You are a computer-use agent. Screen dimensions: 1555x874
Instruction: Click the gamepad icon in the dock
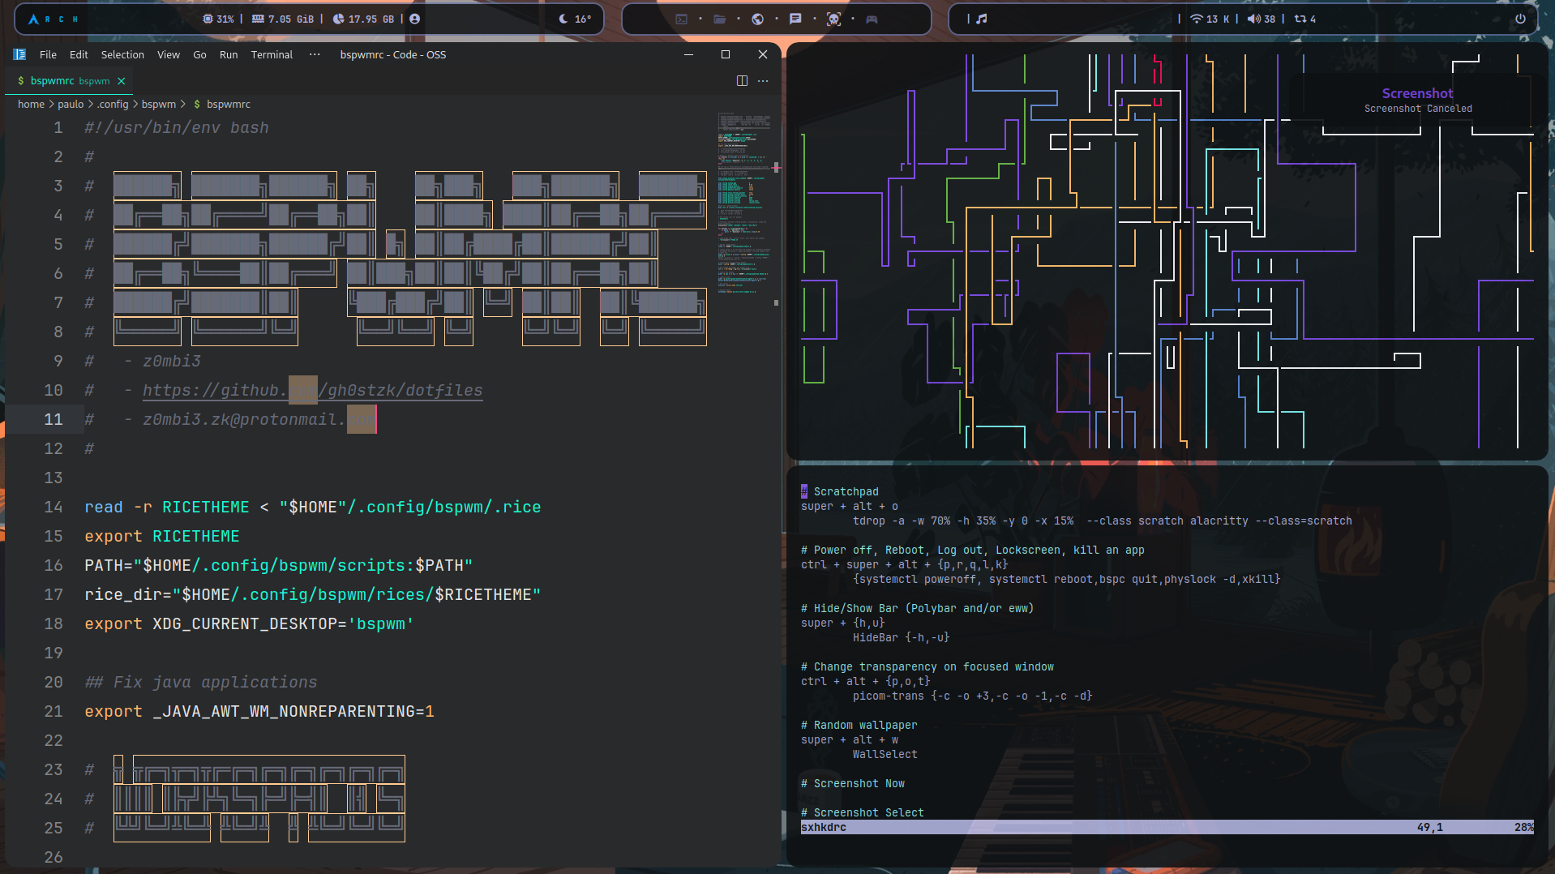(x=872, y=19)
